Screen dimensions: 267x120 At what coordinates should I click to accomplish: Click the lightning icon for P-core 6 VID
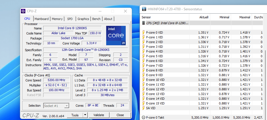143,61
